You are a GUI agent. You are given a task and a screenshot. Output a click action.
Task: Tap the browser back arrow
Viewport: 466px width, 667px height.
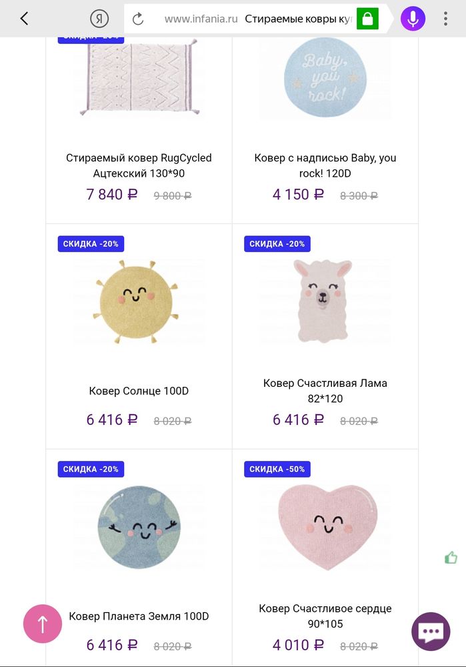pos(25,19)
